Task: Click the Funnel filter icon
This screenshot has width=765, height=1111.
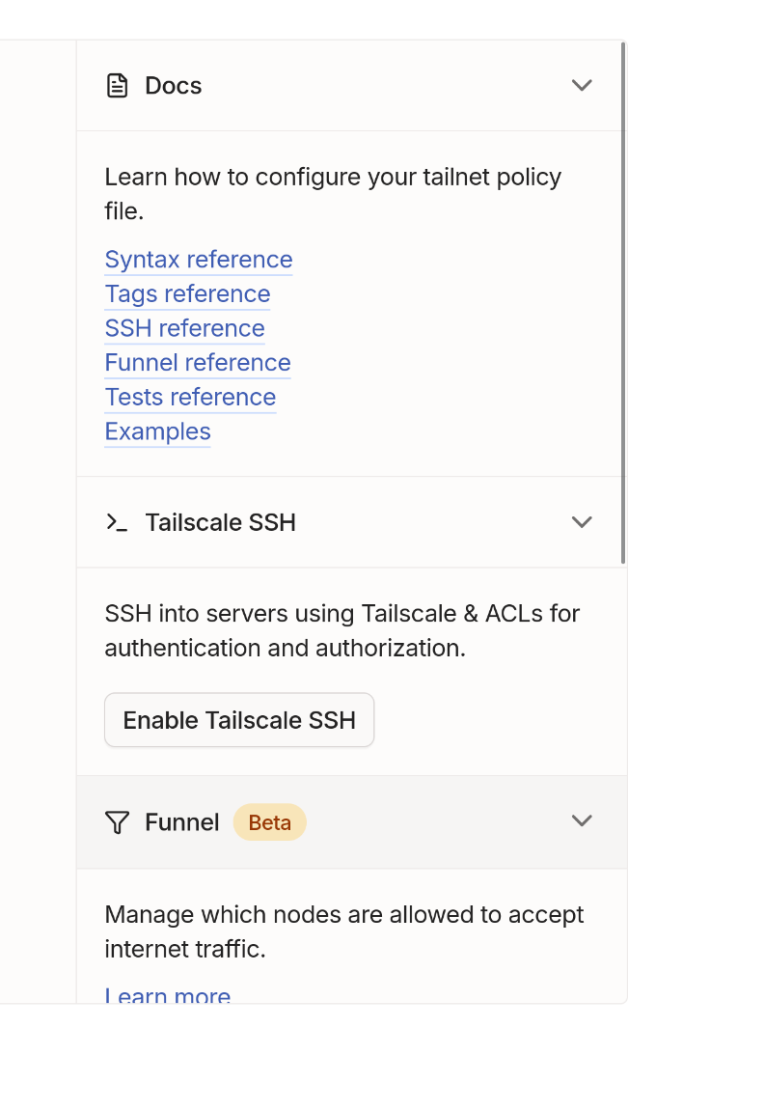Action: click(117, 822)
